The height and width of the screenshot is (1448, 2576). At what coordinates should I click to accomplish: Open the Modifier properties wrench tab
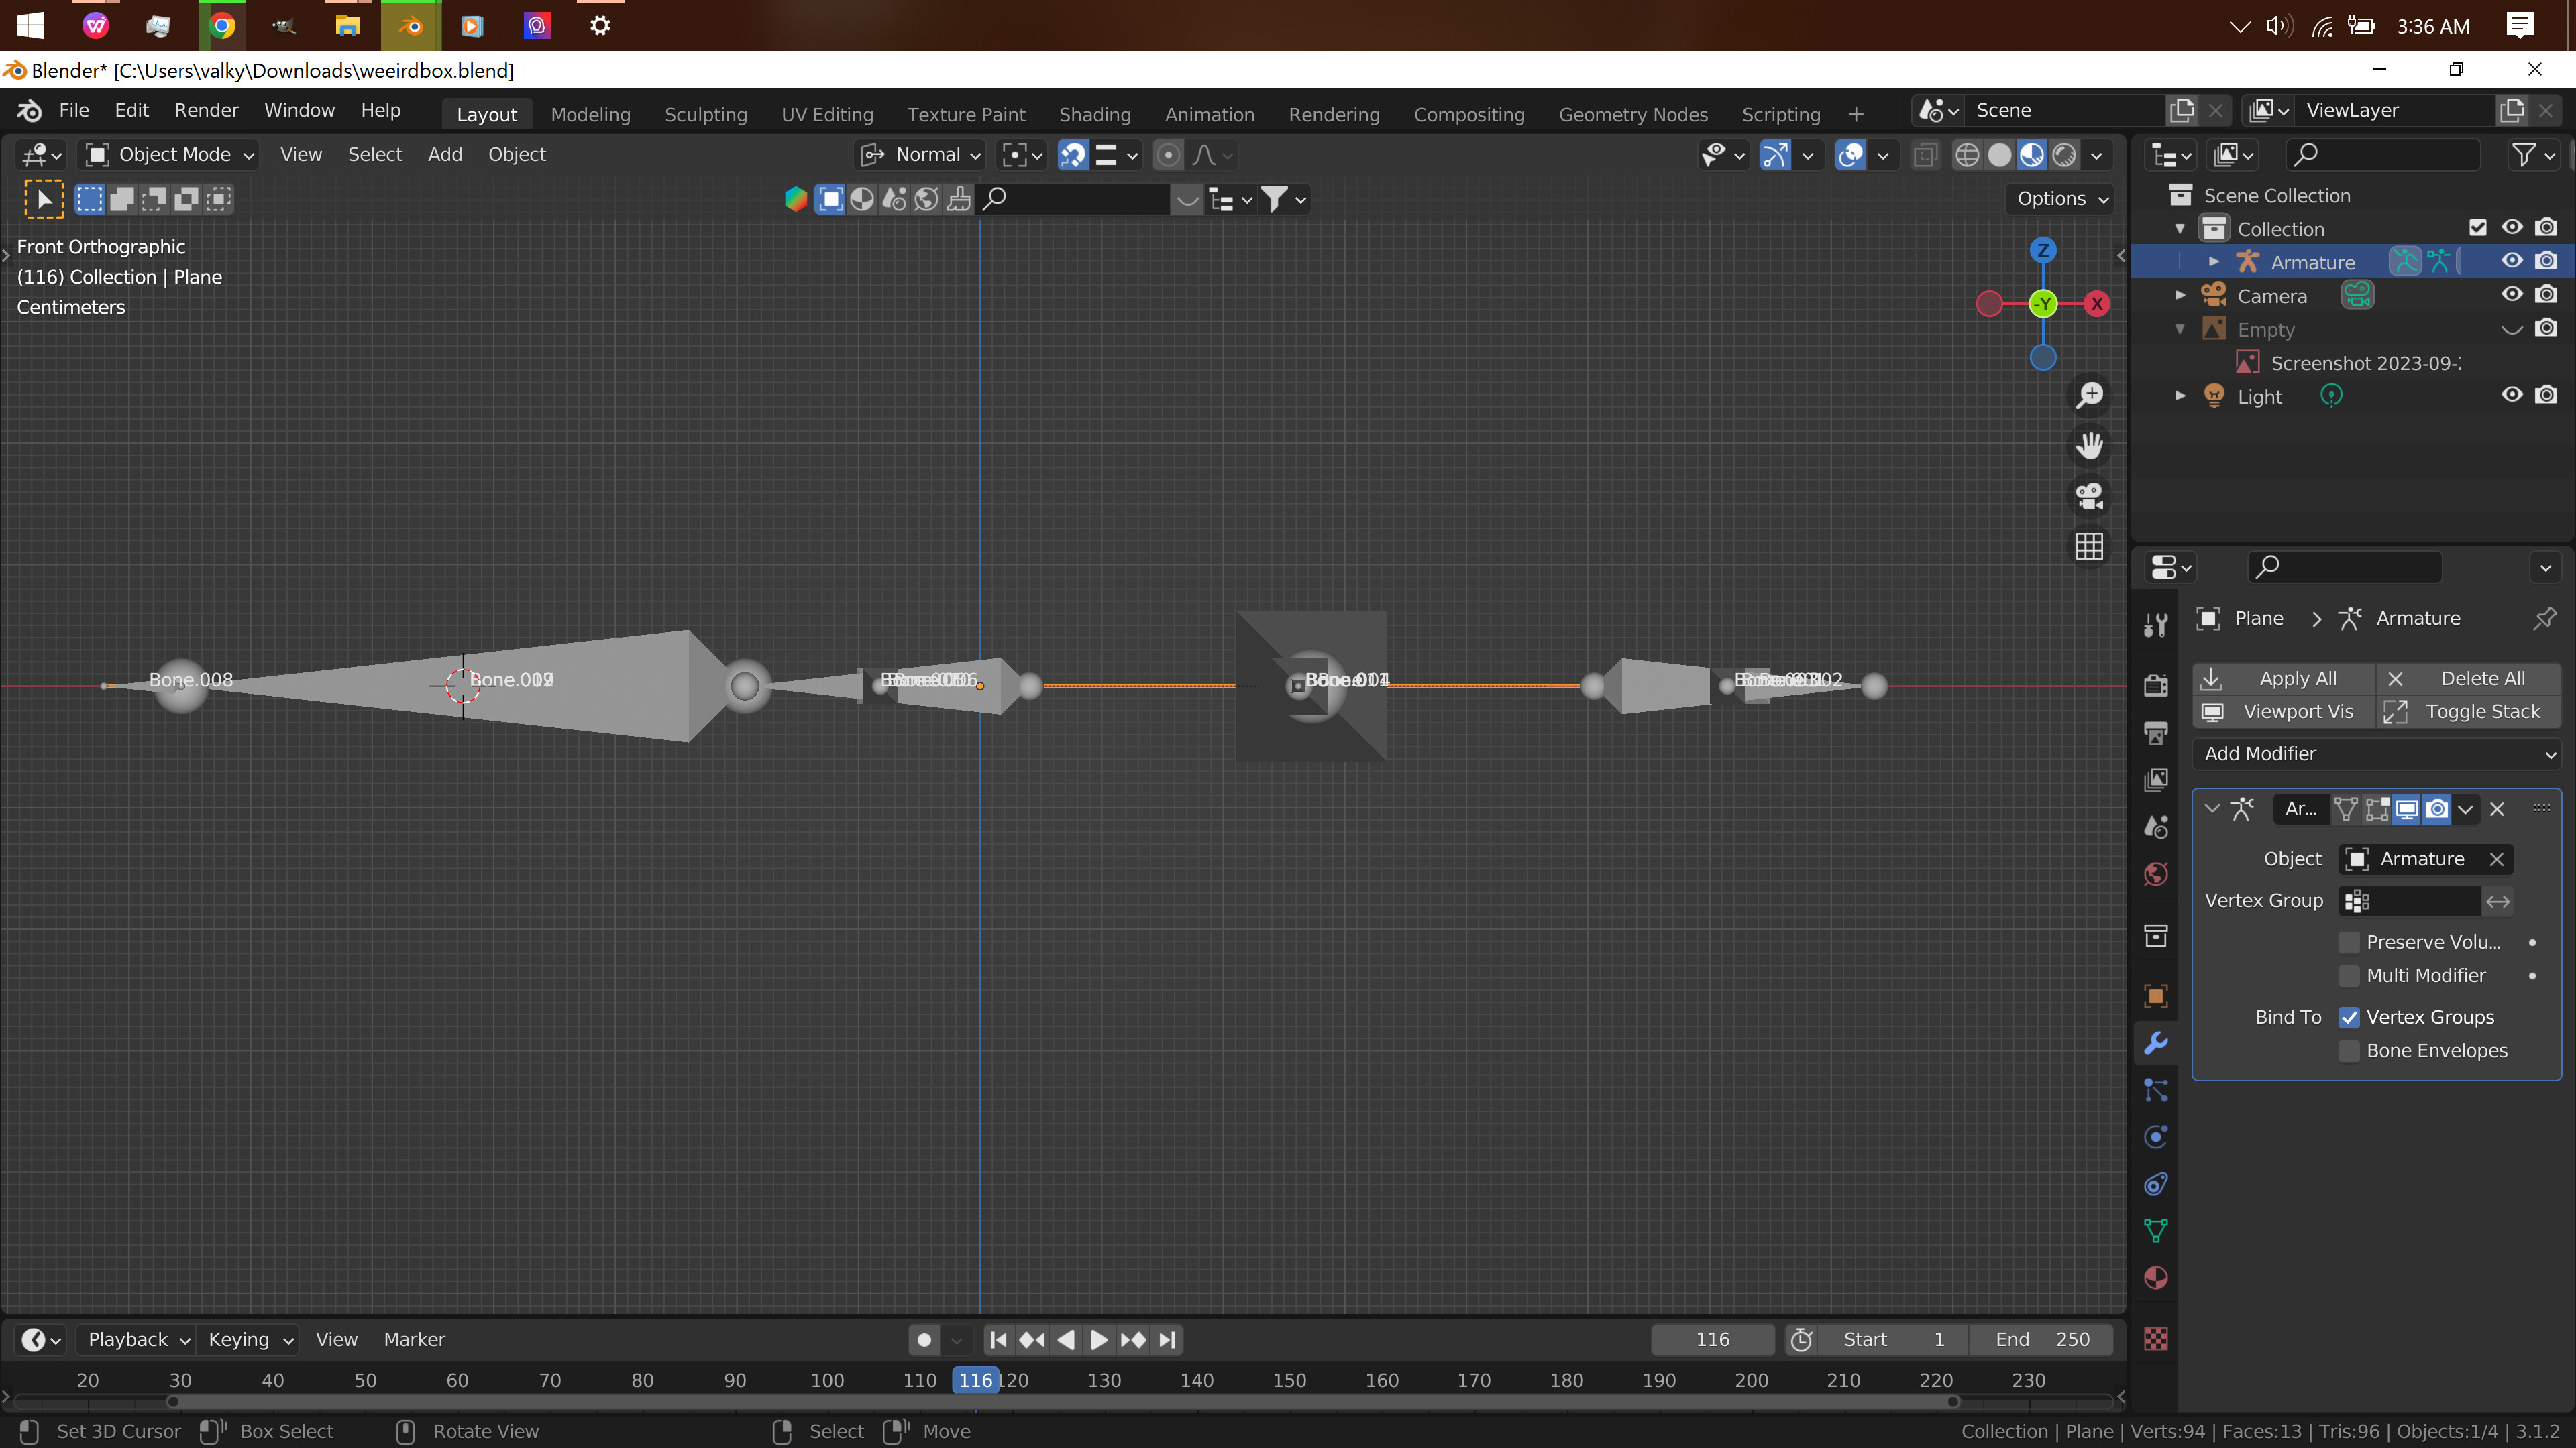click(x=2156, y=1043)
